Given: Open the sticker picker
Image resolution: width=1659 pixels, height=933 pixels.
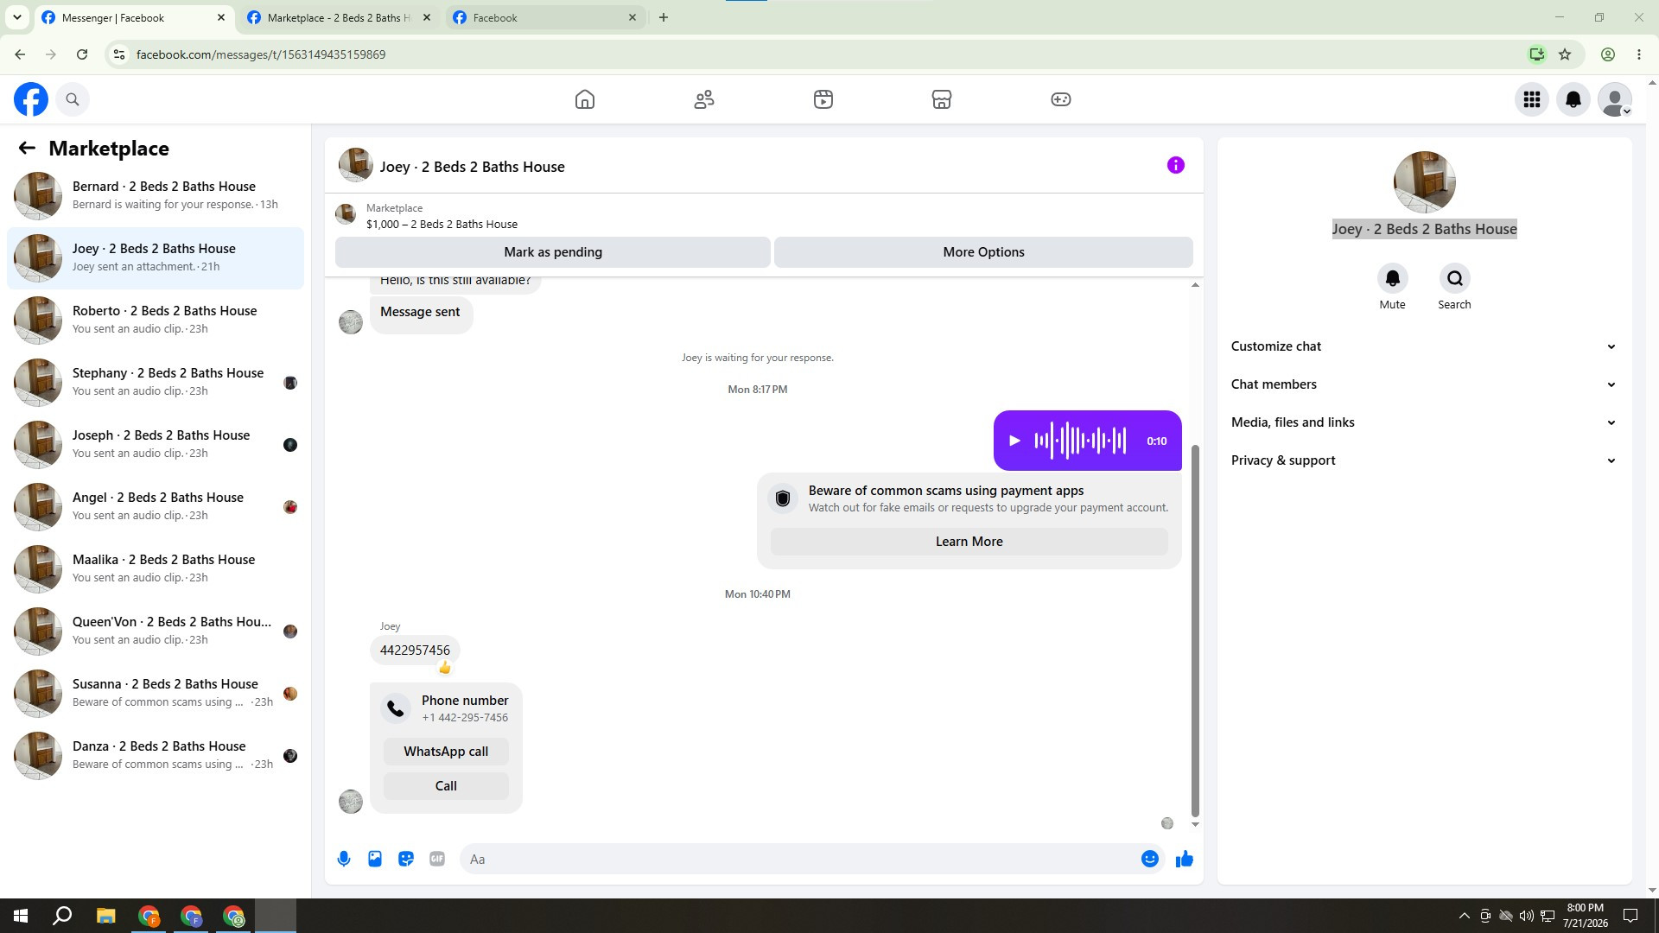Looking at the screenshot, I should click(406, 859).
